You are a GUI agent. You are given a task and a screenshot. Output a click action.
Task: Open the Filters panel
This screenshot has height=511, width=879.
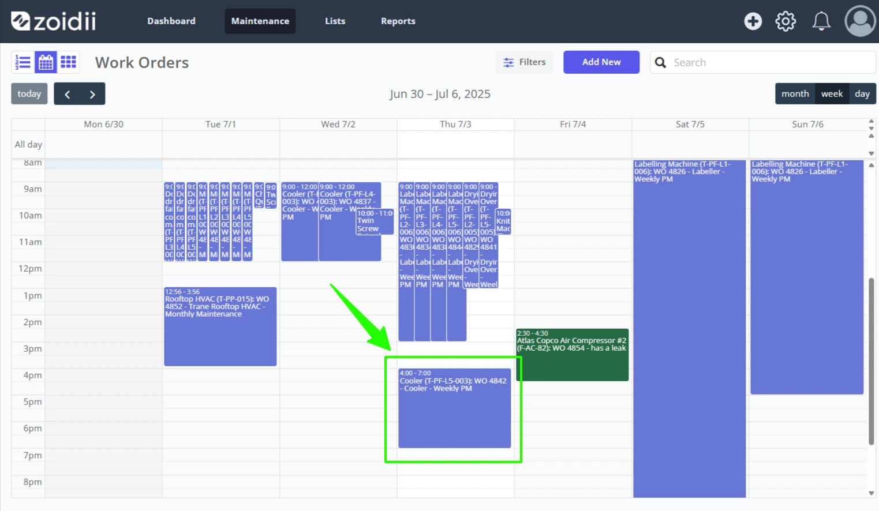point(524,62)
